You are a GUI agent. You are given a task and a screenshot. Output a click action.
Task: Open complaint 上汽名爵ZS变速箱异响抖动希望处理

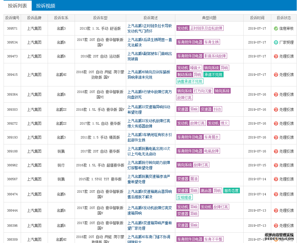click(149, 110)
